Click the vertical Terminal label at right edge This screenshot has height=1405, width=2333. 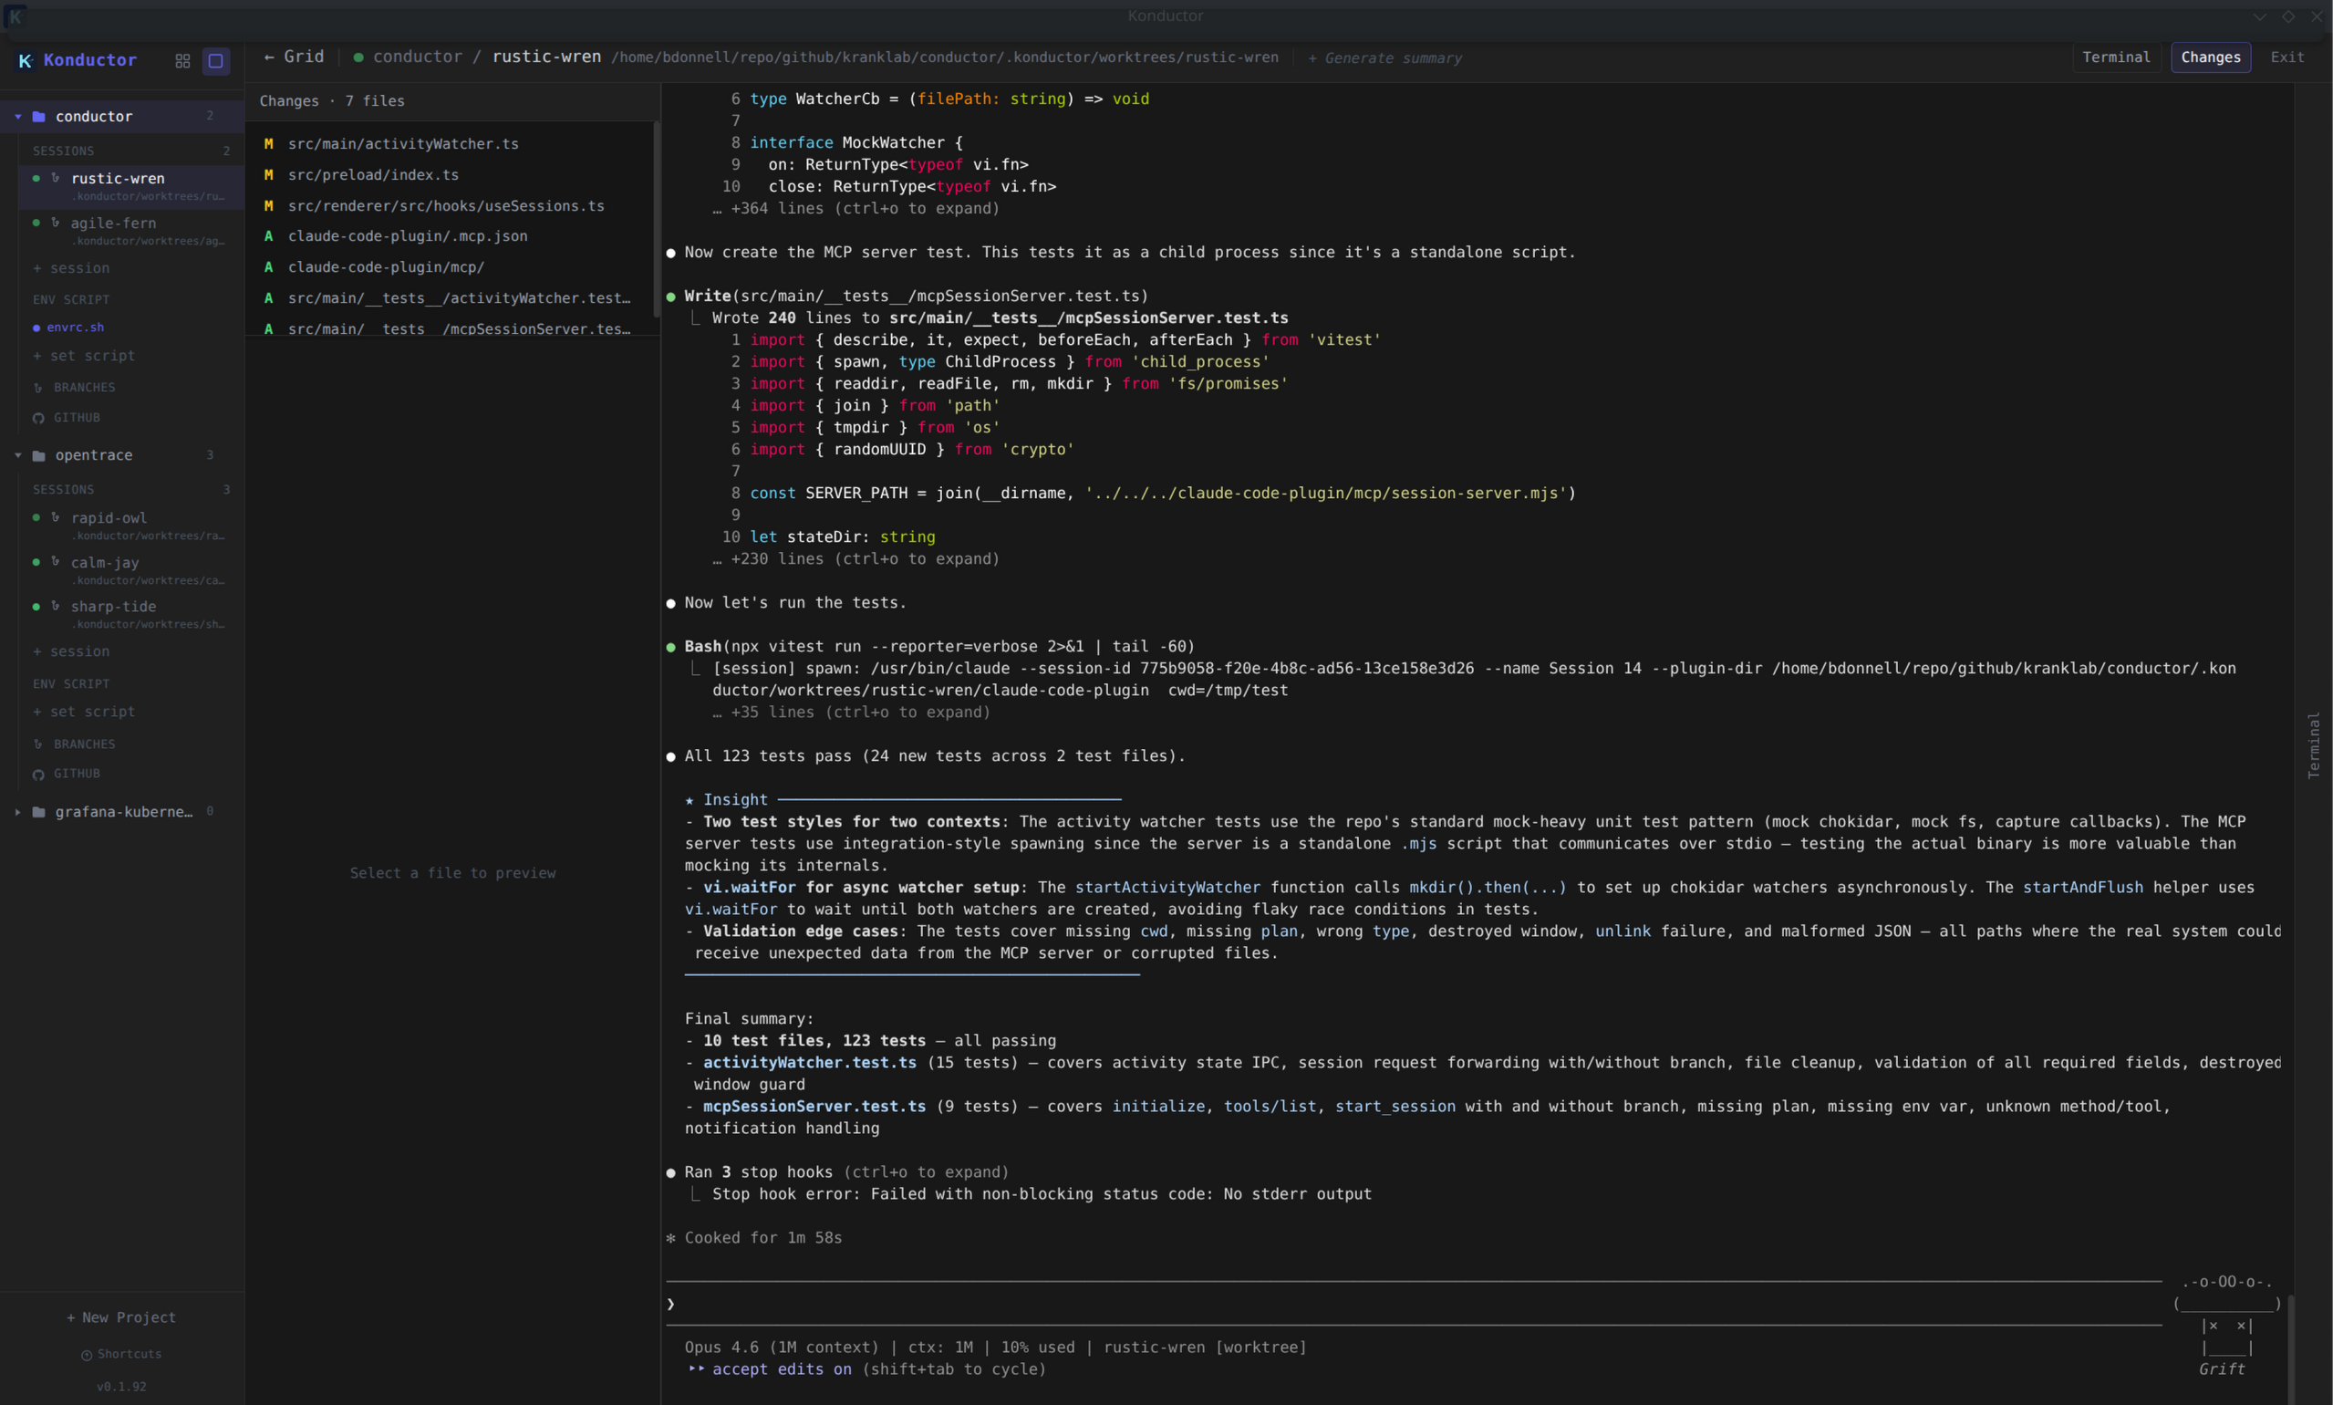coord(2314,745)
